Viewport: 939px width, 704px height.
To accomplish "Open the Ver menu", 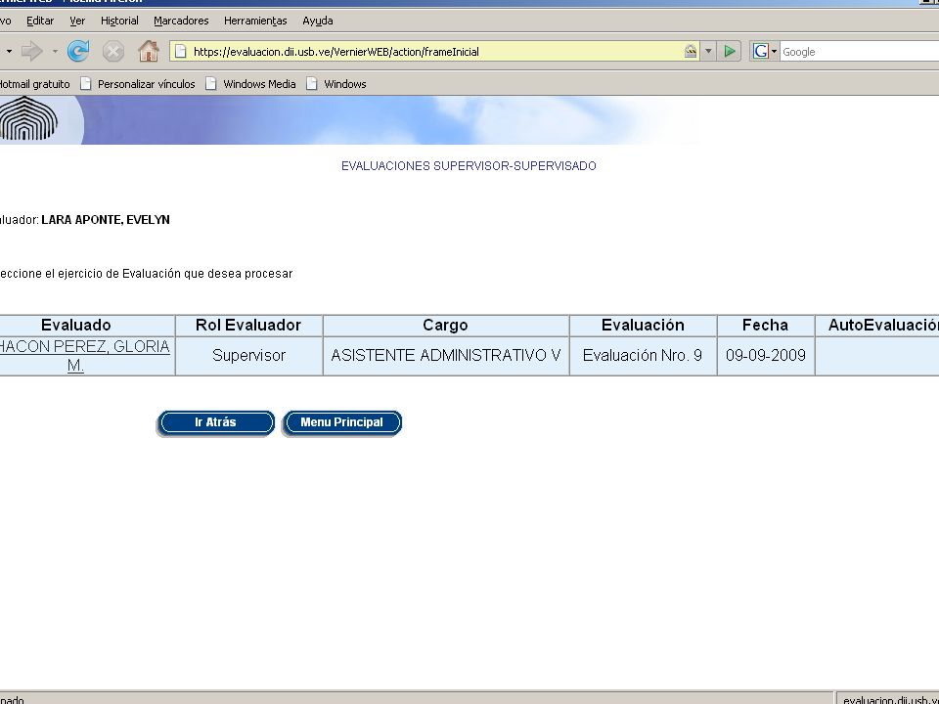I will tap(77, 21).
